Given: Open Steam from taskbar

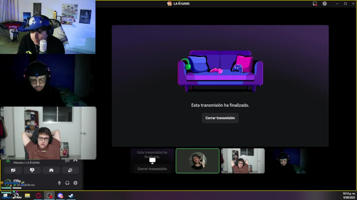Looking at the screenshot, I should tap(71, 196).
